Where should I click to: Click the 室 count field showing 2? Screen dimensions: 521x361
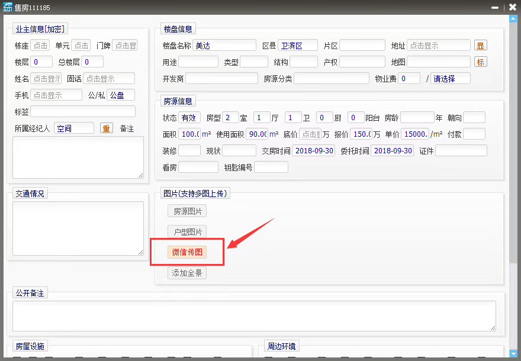[230, 118]
